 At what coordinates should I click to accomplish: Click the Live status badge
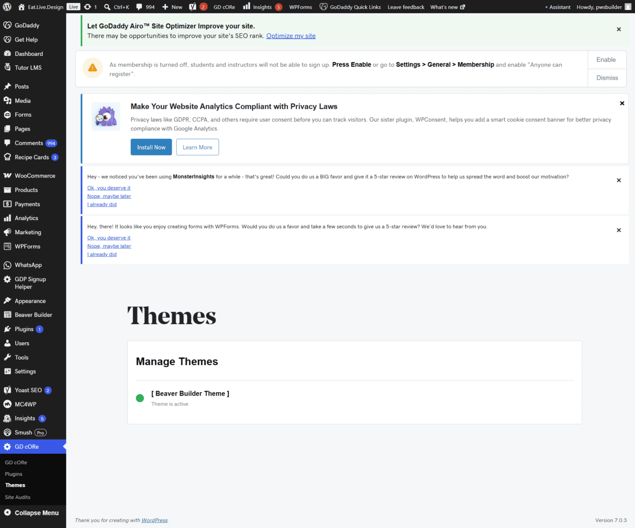click(x=73, y=7)
